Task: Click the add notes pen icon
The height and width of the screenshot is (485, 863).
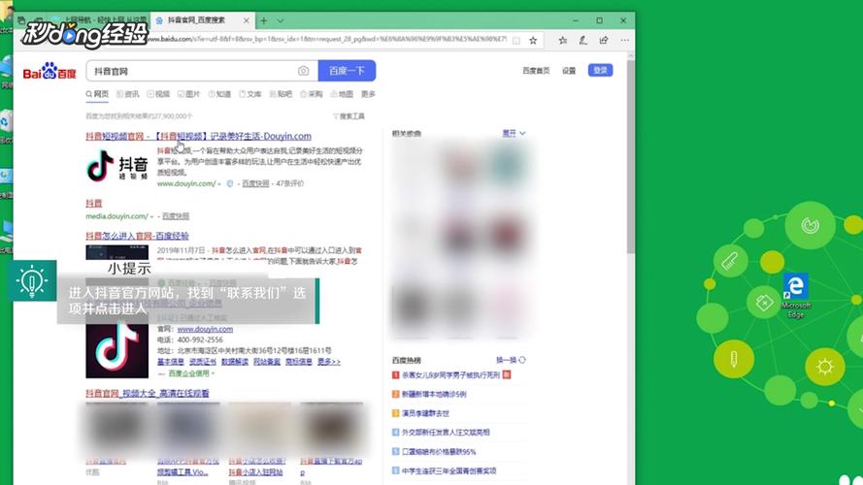Action: click(582, 40)
